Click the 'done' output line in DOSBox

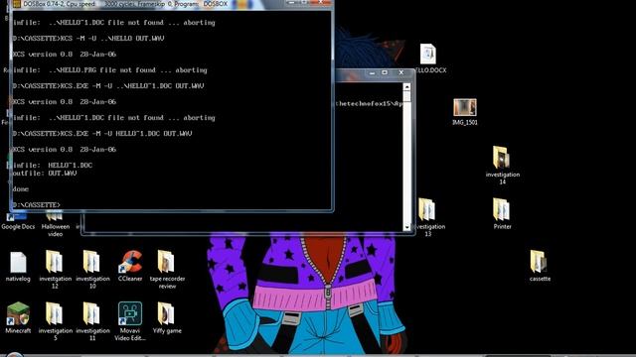pyautogui.click(x=20, y=189)
